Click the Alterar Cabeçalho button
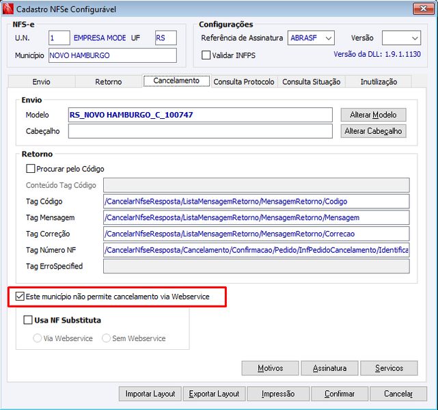This screenshot has width=438, height=410. pos(373,131)
